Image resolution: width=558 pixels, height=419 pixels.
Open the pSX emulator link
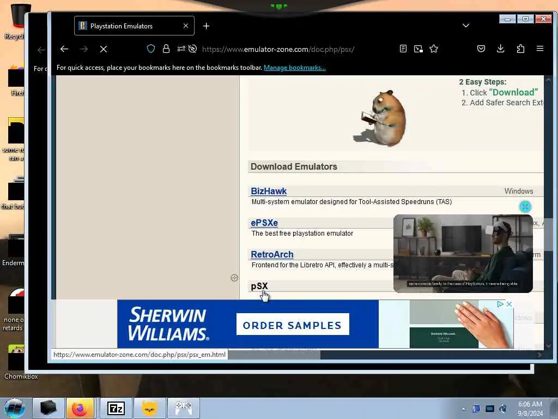[259, 286]
